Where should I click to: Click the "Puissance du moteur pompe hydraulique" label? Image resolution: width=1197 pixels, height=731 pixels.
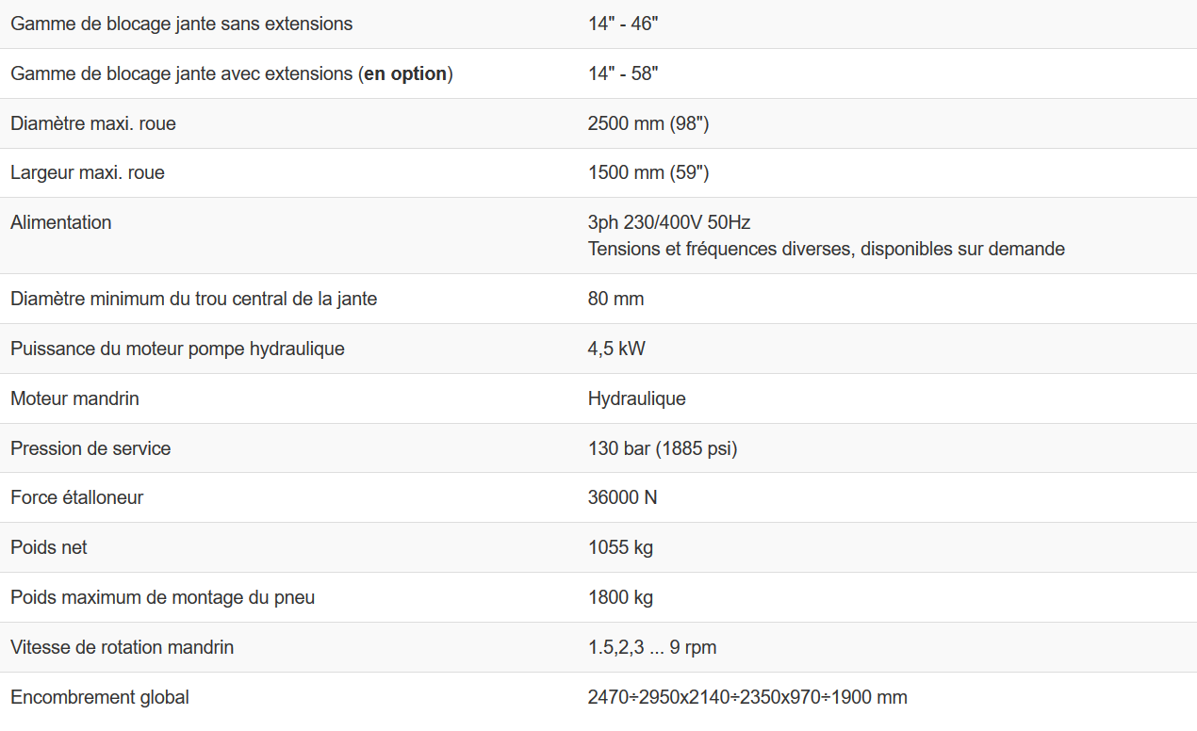click(177, 349)
